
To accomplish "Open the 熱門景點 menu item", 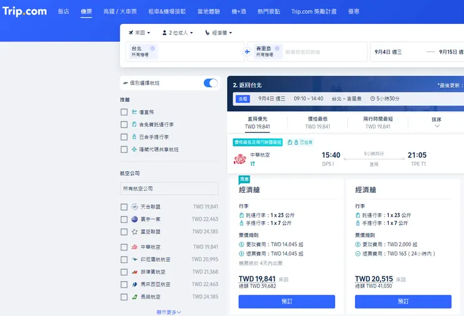I will pos(269,11).
